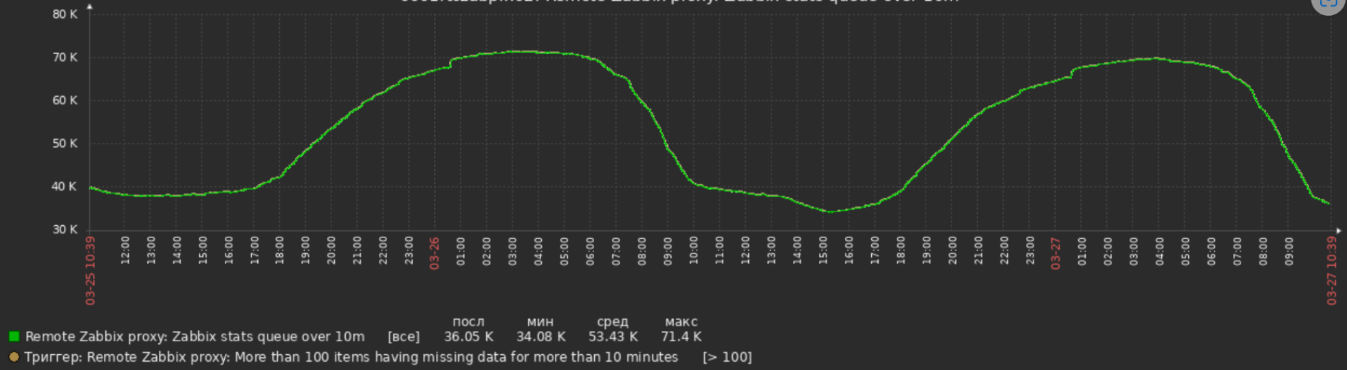
Task: Click the red '03-25 10:39' start time label
Action: pos(90,270)
